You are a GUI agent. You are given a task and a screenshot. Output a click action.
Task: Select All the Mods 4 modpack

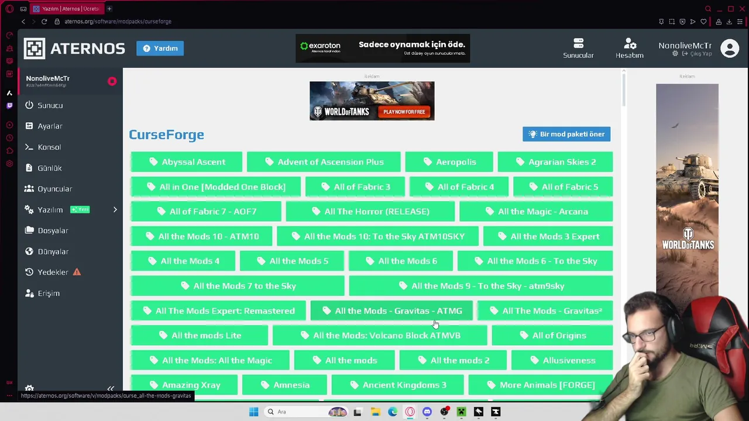pos(183,261)
